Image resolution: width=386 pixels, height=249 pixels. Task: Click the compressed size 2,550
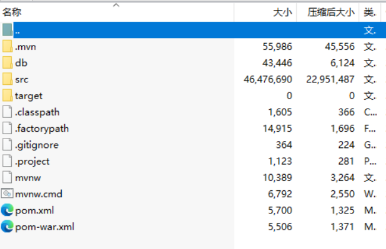click(x=343, y=194)
